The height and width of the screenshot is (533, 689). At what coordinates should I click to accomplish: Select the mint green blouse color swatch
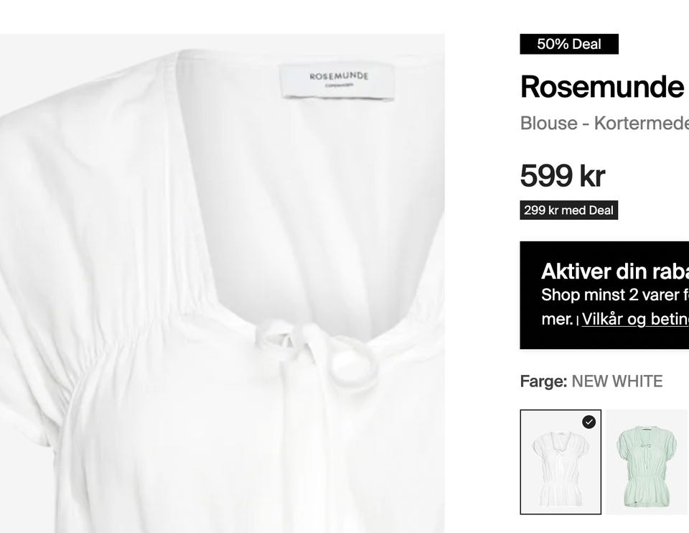(x=647, y=462)
